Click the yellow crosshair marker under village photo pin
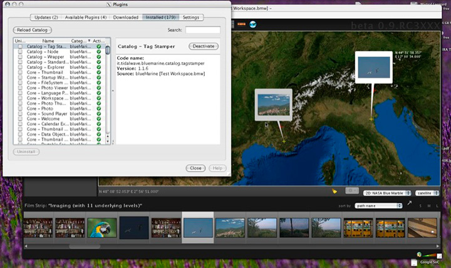The width and height of the screenshot is (451, 268). coord(284,142)
